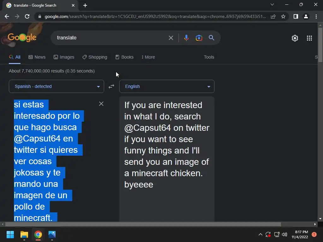Submit search with magnifier icon
The height and width of the screenshot is (242, 323).
coord(212,38)
